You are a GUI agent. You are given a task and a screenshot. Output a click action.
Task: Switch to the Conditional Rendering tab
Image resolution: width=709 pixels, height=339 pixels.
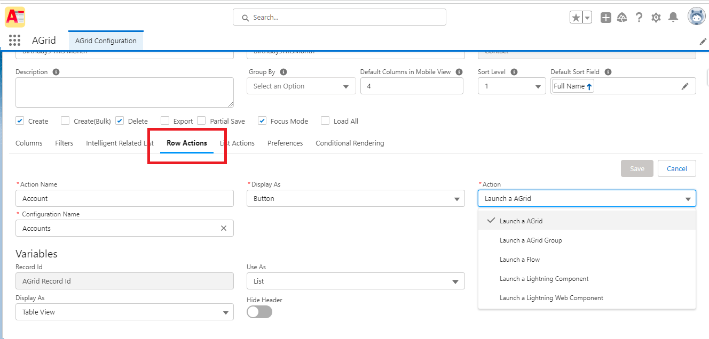(x=350, y=143)
